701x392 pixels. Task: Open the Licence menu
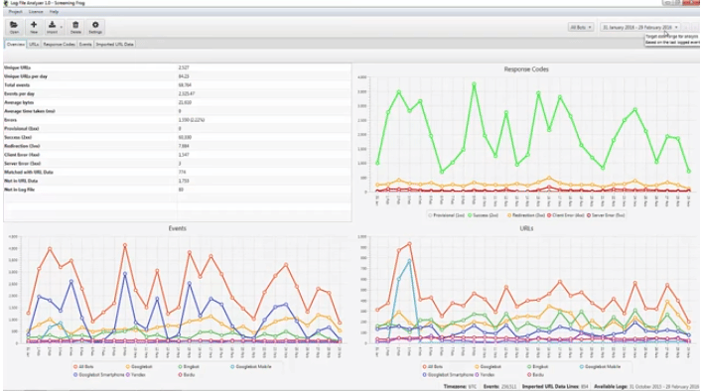click(x=36, y=12)
